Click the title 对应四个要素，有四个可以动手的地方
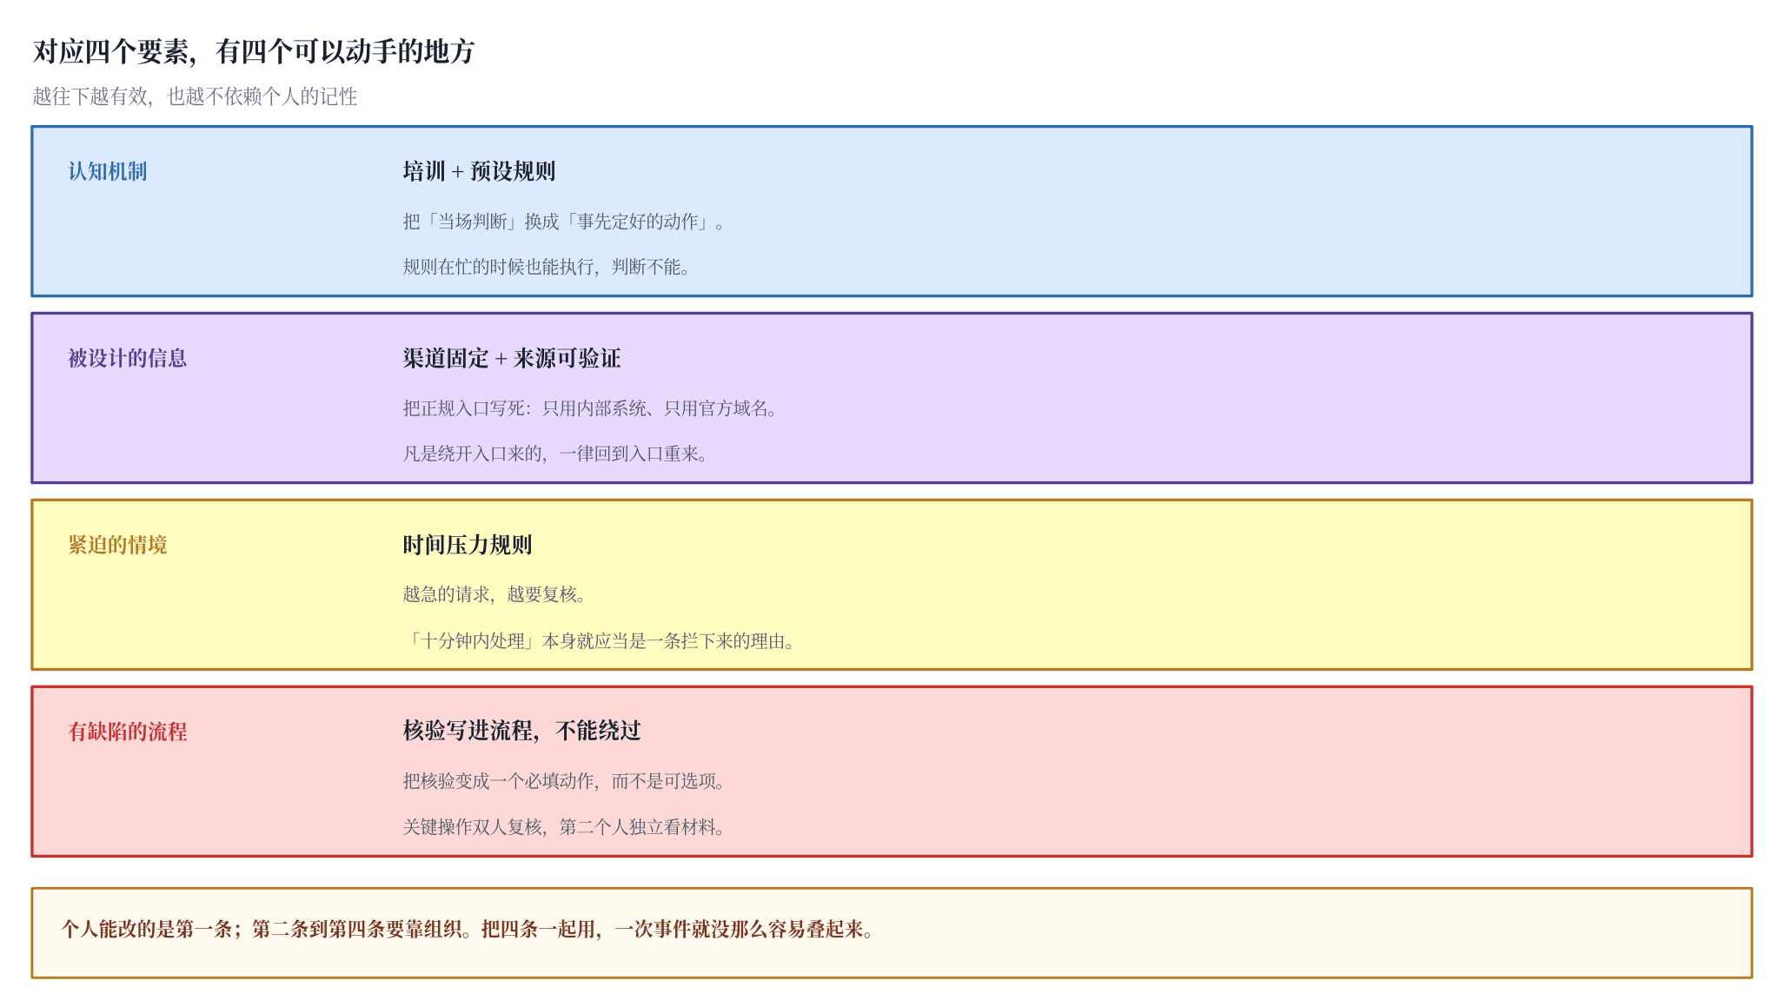The width and height of the screenshot is (1792, 1007). pos(254,52)
